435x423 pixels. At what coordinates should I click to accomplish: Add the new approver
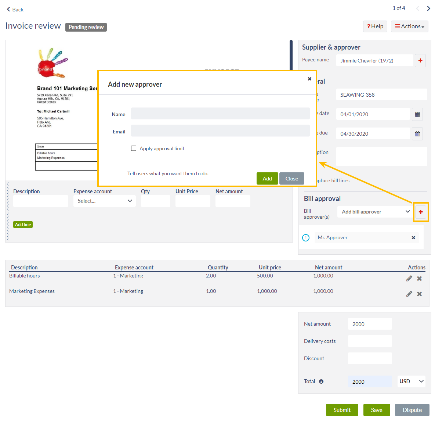click(x=267, y=178)
